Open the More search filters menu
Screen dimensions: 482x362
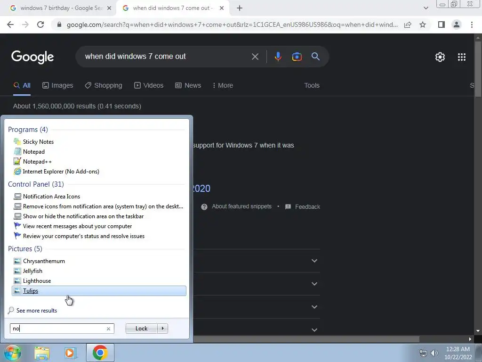pos(223,85)
